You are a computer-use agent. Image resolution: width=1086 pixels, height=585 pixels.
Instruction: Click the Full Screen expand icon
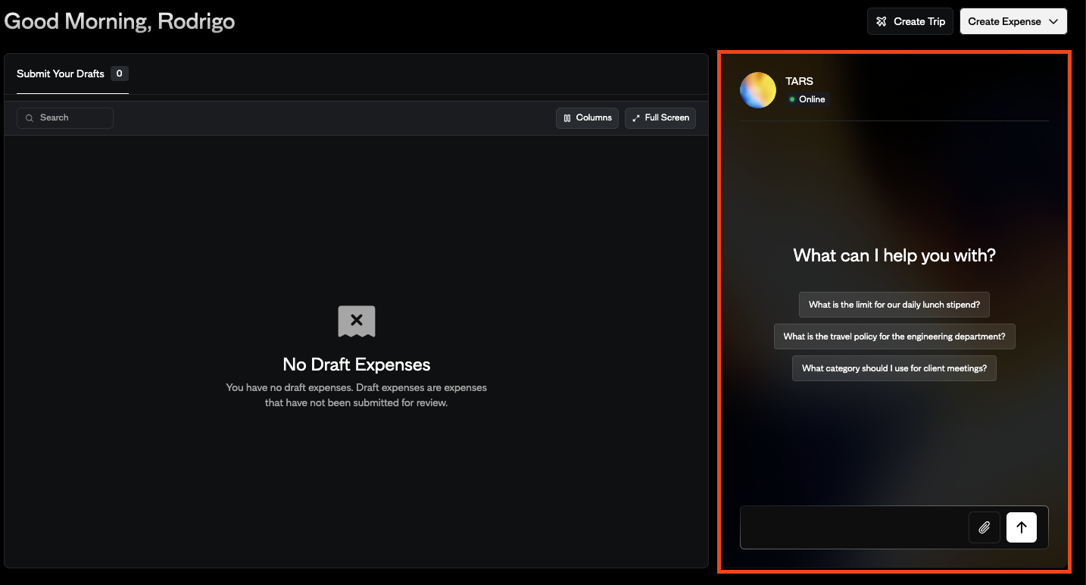click(x=637, y=117)
